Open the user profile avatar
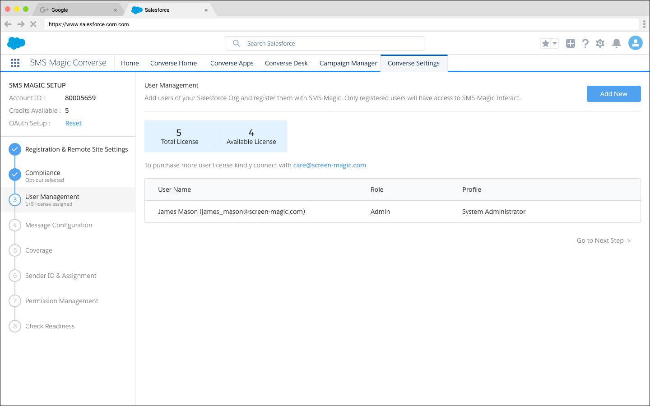The height and width of the screenshot is (406, 650). 636,43
